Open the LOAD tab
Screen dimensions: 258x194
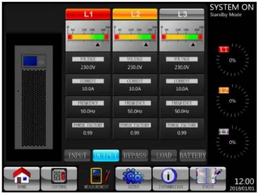click(164, 155)
